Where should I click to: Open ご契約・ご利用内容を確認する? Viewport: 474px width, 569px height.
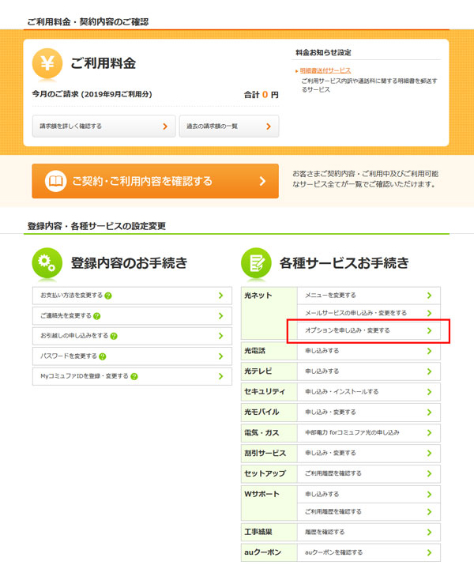click(x=155, y=181)
